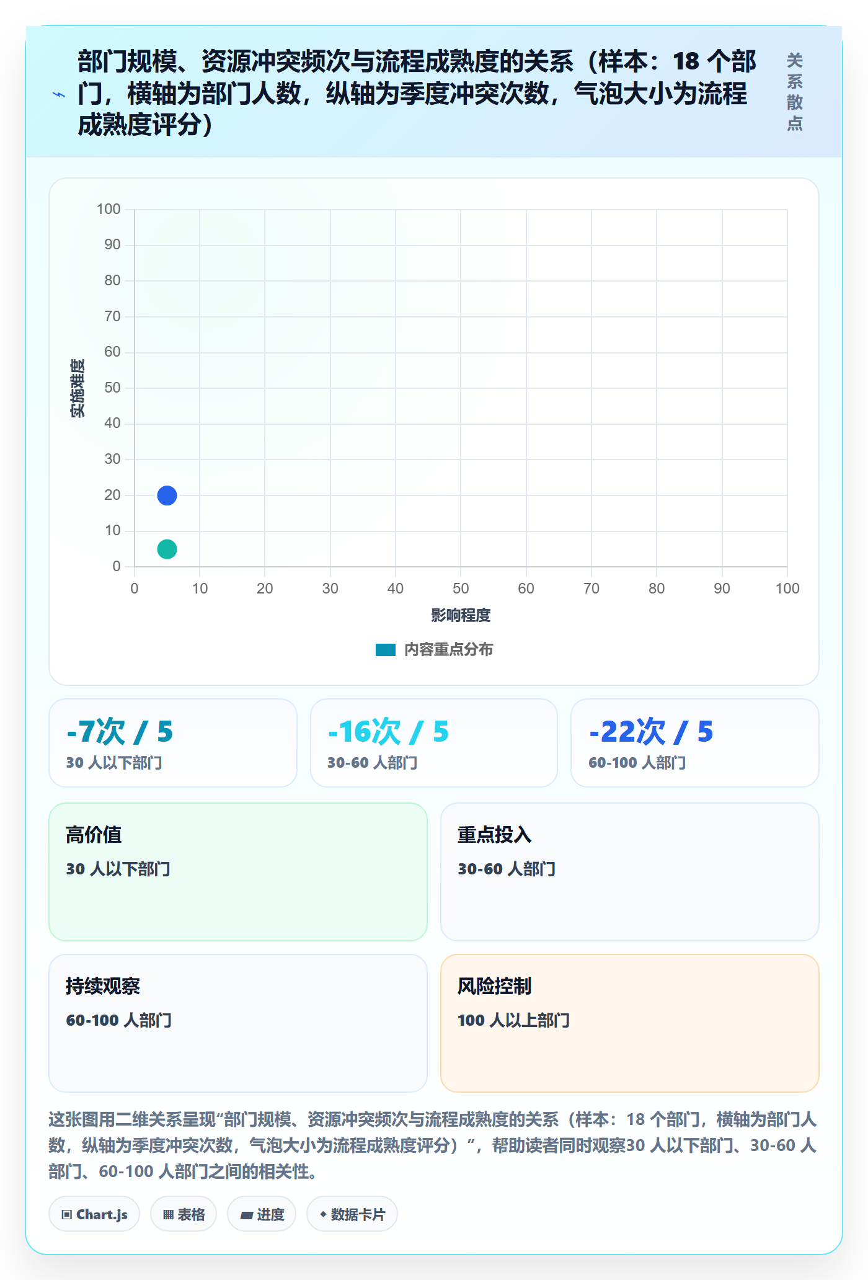Image resolution: width=868 pixels, height=1280 pixels.
Task: Select the 数据卡片 tag chip
Action: (352, 1214)
